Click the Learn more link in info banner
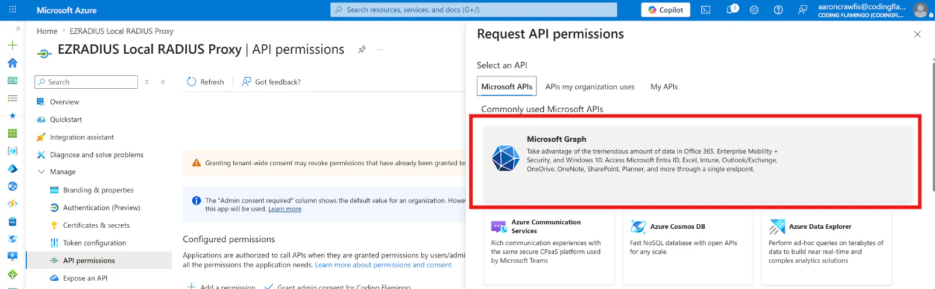 pyautogui.click(x=285, y=209)
